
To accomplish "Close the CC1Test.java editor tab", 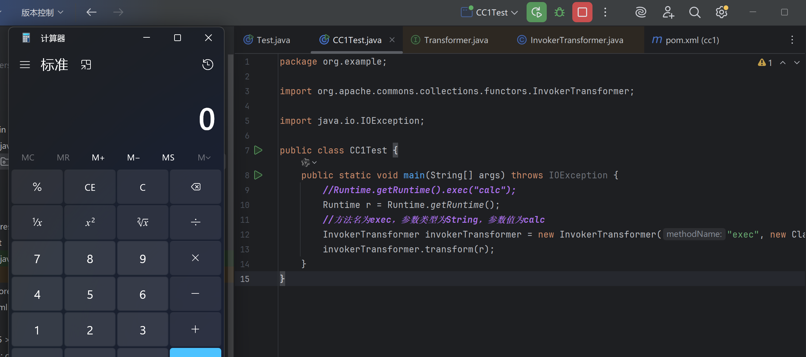I will 392,40.
